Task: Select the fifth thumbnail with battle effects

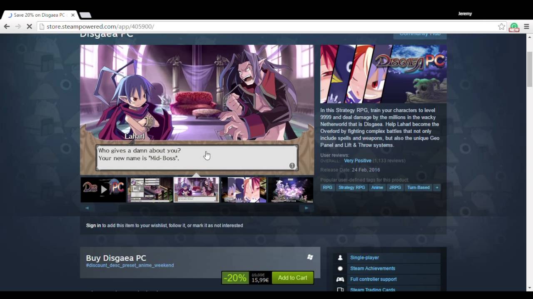Action: point(291,190)
